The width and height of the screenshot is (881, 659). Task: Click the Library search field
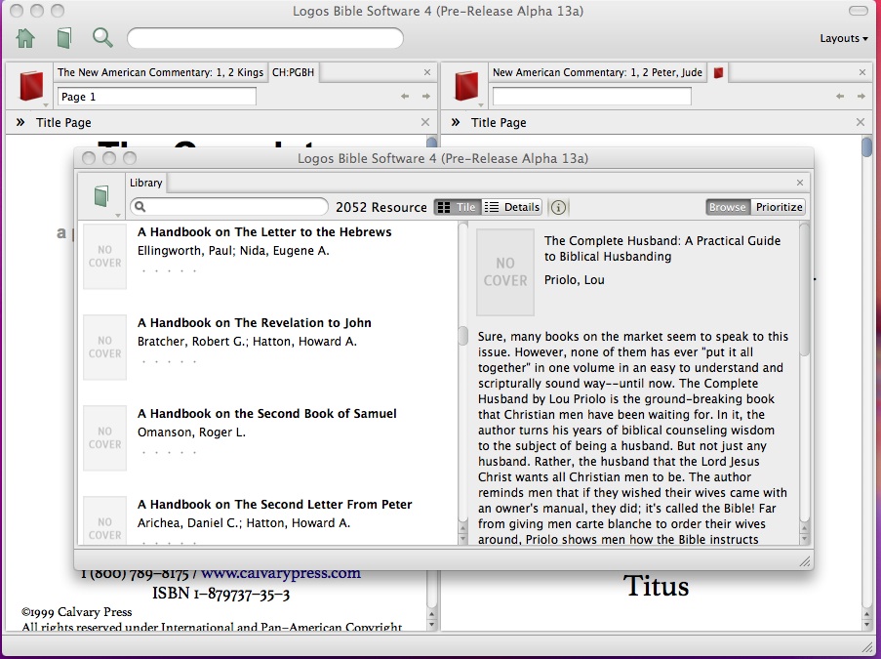click(229, 206)
